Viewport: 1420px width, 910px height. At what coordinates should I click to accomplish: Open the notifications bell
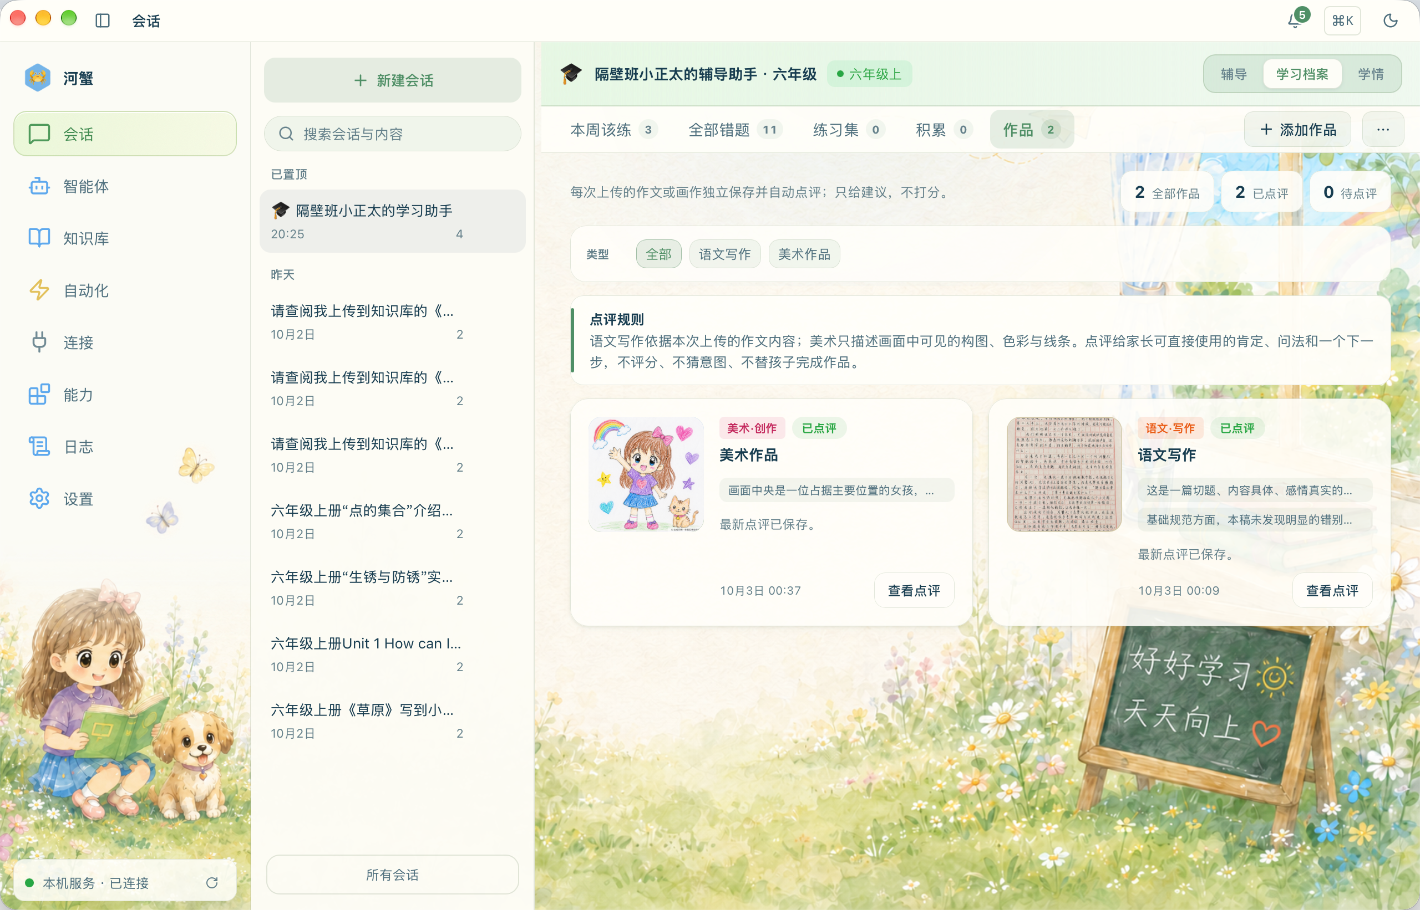1295,21
